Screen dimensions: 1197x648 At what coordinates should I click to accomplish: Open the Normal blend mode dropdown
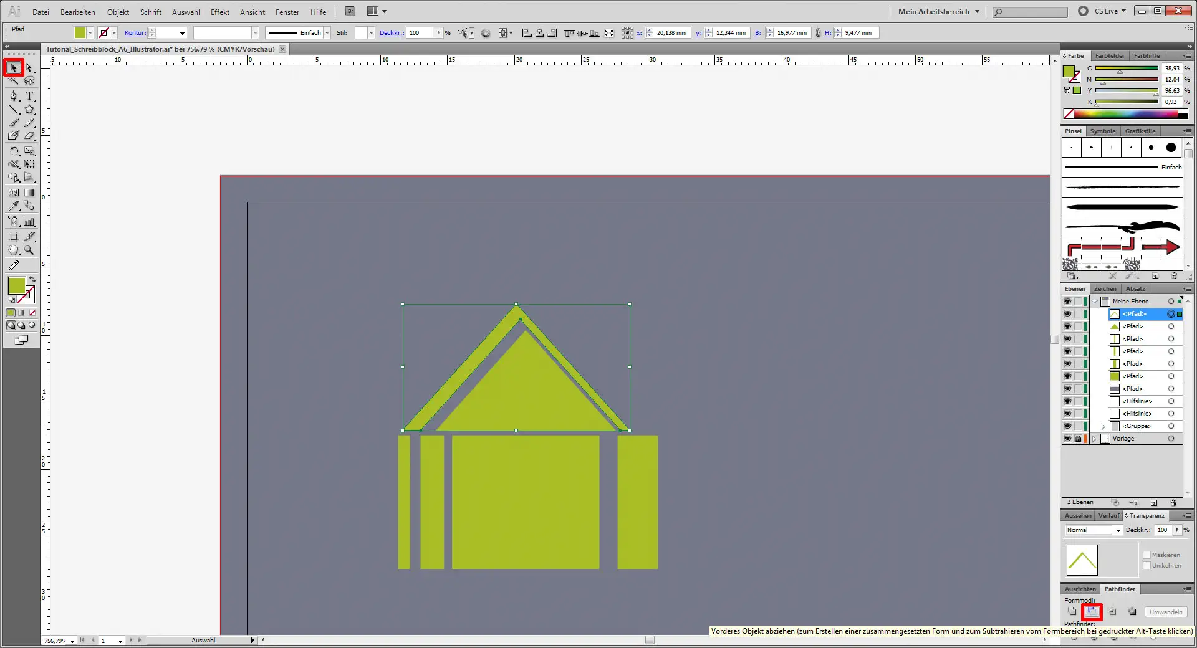[1118, 530]
